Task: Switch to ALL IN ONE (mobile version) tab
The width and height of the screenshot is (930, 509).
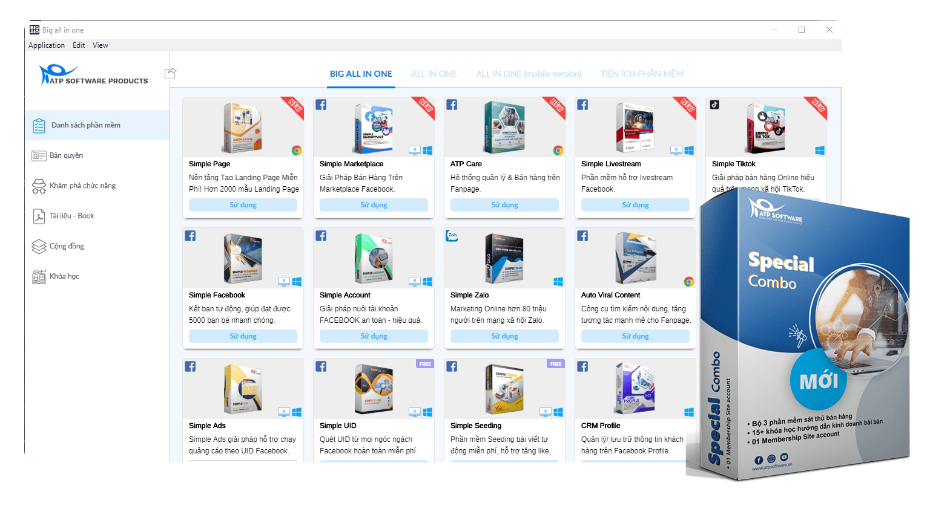Action: tap(529, 74)
